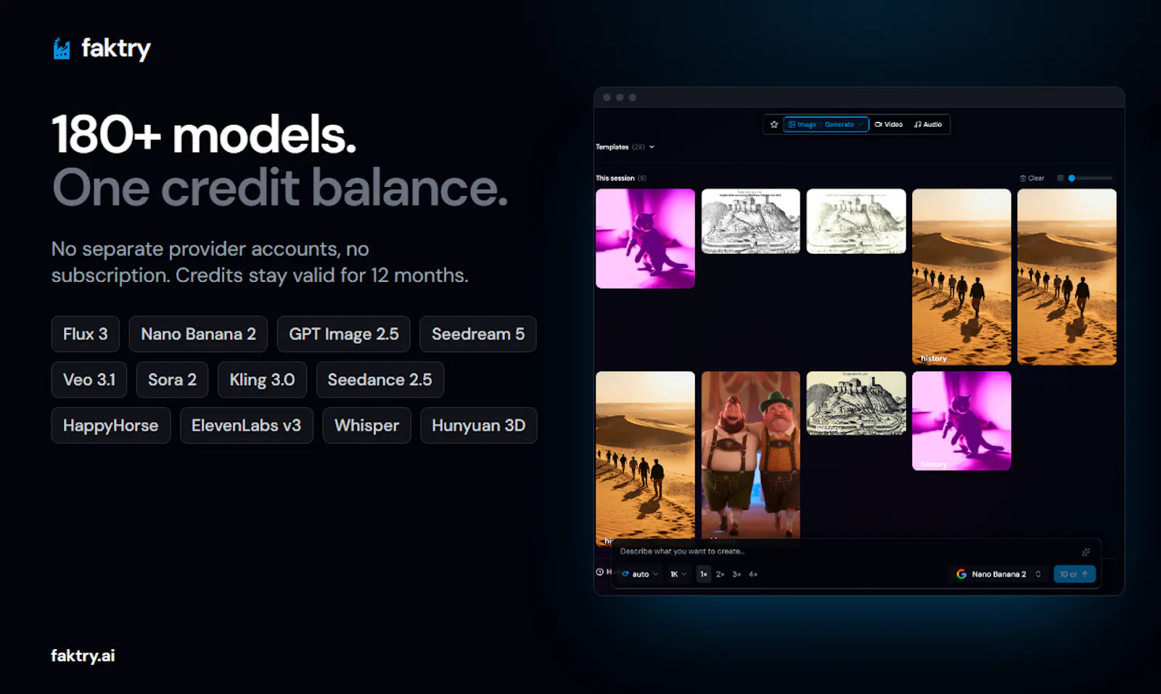Screen dimensions: 1161x694
Task: Click the 'This session' heading
Action: click(615, 178)
